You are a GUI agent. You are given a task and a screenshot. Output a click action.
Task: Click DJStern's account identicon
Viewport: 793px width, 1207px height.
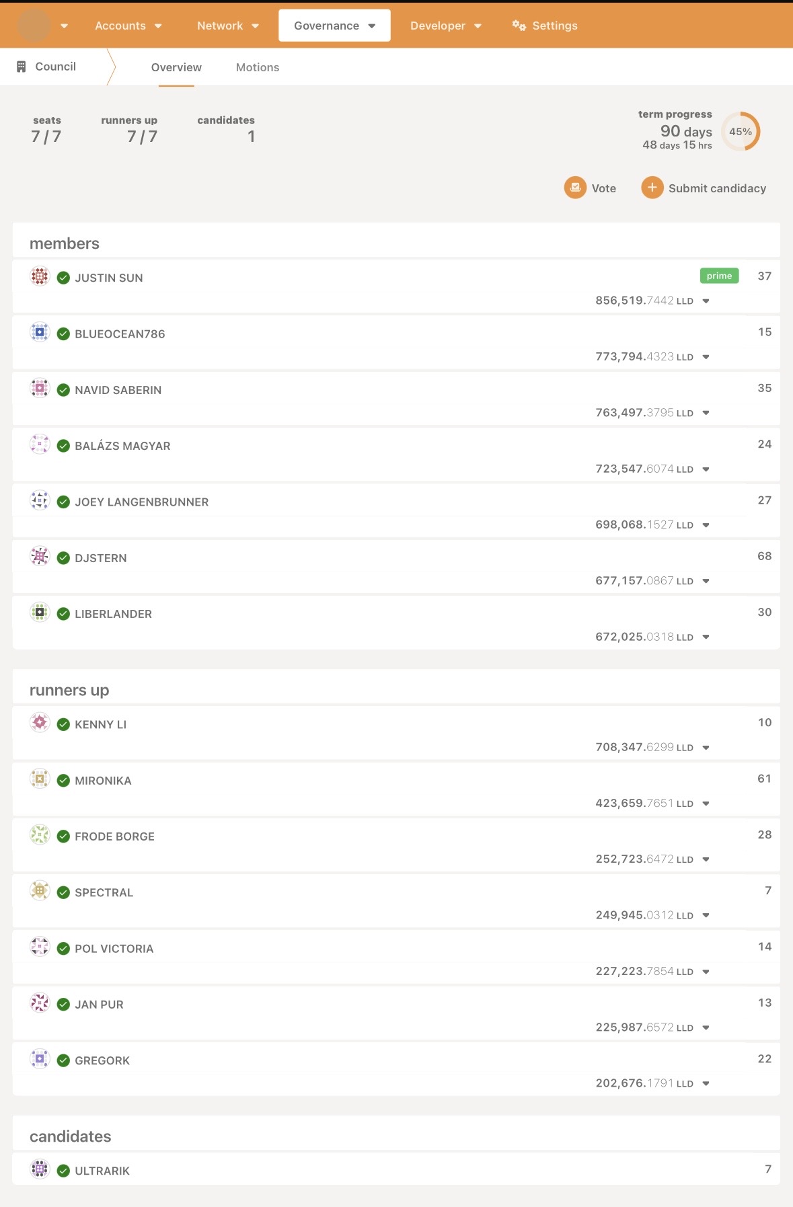click(x=40, y=557)
